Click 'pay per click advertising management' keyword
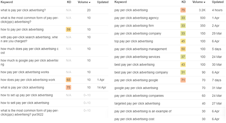The height and width of the screenshot is (123, 226). [x=141, y=49]
